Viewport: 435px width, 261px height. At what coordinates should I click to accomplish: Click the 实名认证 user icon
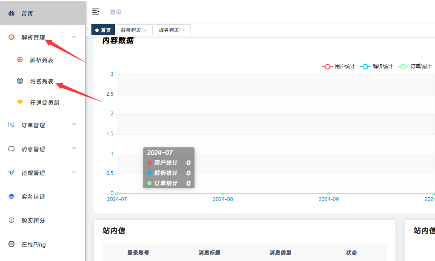pyautogui.click(x=11, y=196)
